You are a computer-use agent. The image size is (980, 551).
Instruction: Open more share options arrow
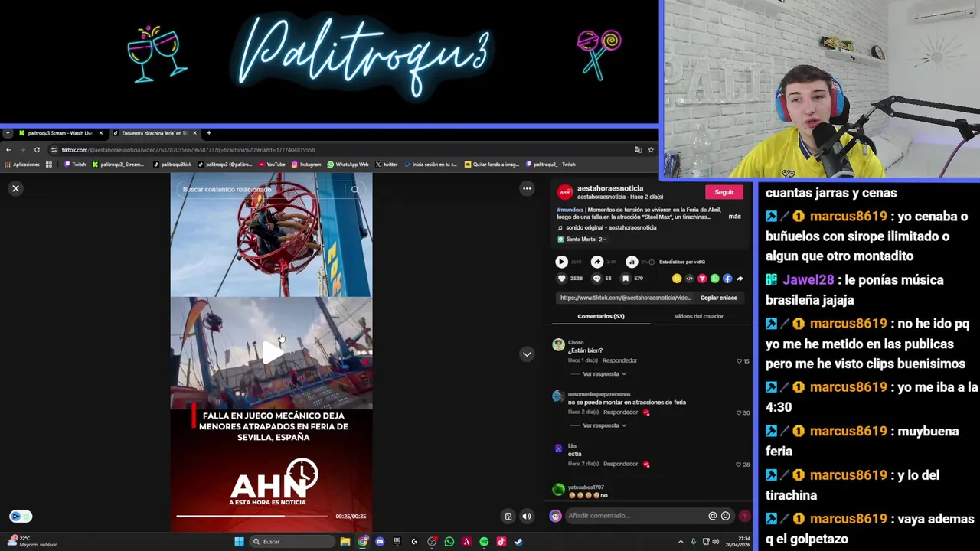tap(740, 279)
